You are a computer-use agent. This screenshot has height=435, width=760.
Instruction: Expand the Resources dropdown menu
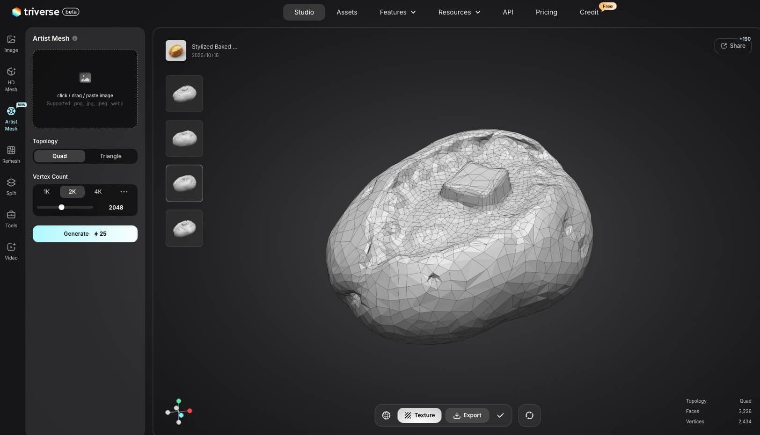pyautogui.click(x=459, y=12)
